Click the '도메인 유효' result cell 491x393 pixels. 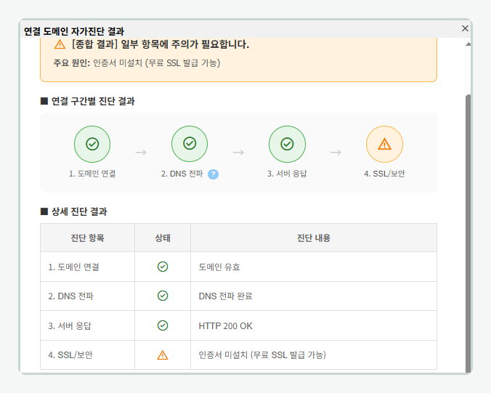click(x=314, y=267)
